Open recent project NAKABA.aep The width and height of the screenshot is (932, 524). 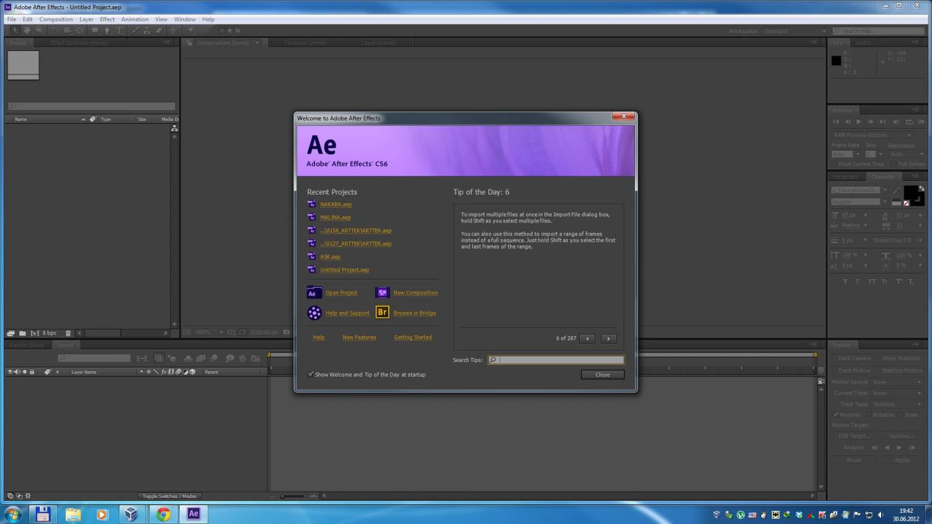pyautogui.click(x=336, y=205)
